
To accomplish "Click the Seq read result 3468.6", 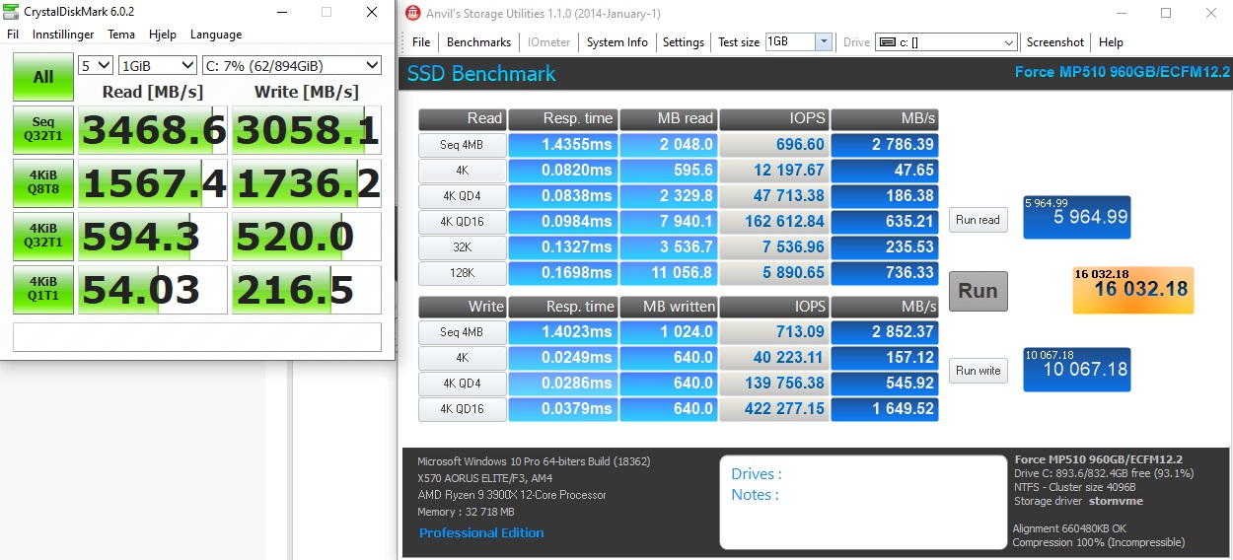I will tap(154, 130).
